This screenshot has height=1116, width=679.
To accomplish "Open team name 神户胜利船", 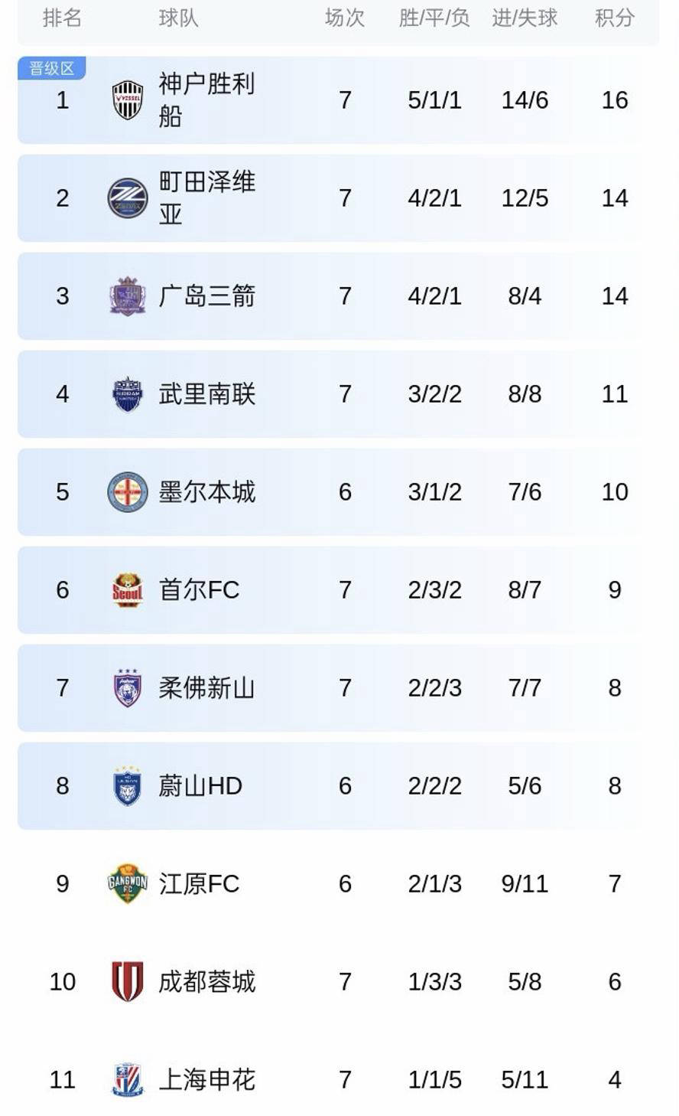I will click(206, 100).
